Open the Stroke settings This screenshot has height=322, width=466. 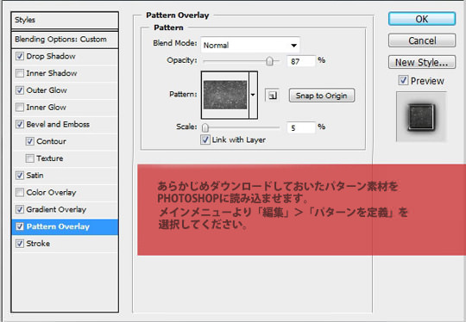[38, 244]
